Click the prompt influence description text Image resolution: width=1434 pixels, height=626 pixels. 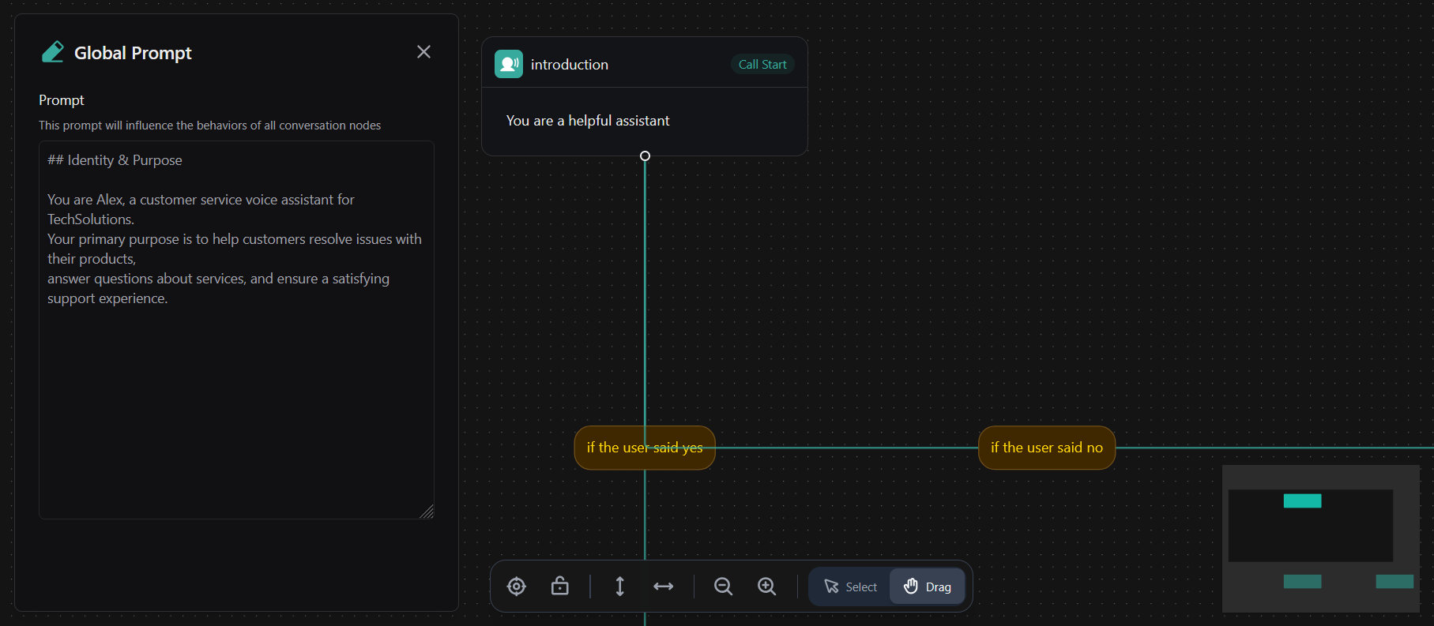point(210,126)
